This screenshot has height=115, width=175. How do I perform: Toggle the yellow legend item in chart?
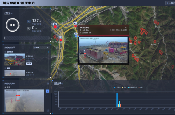click(124, 87)
